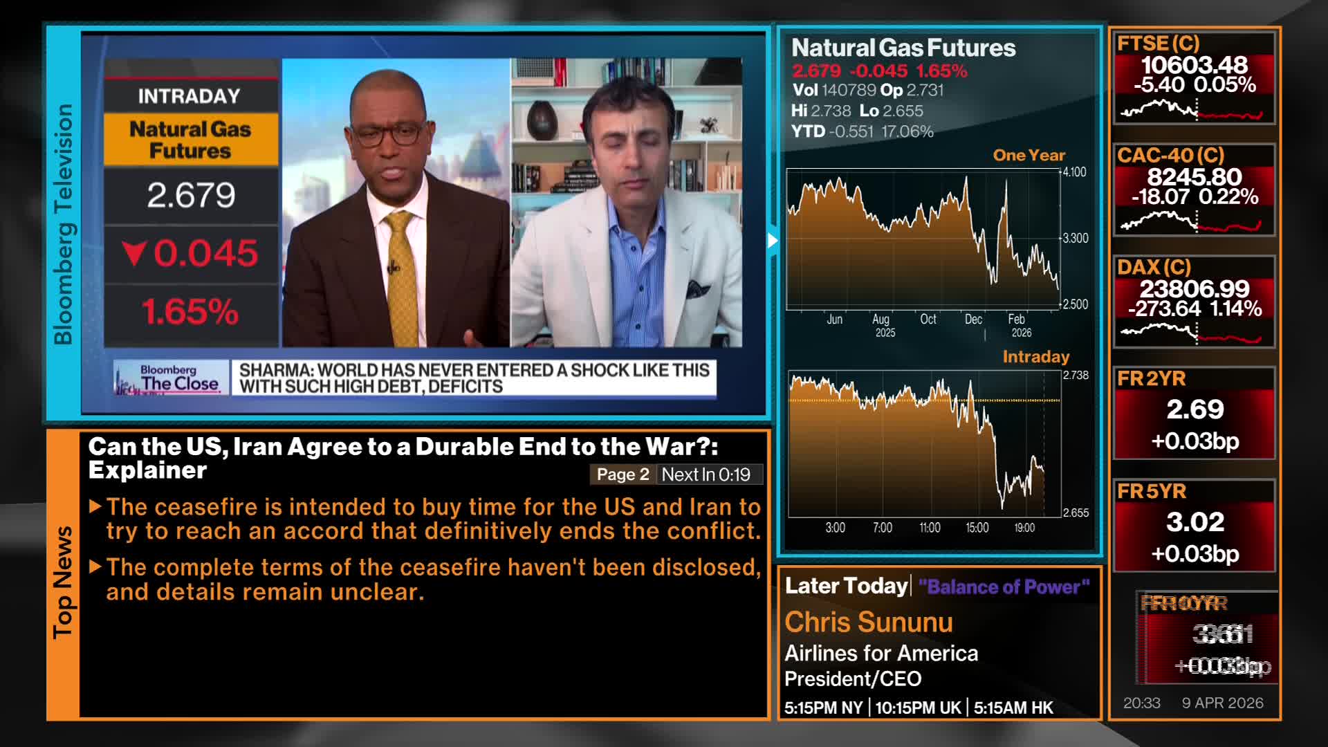This screenshot has width=1328, height=747.
Task: Click the Chris Sununu guest name
Action: pyautogui.click(x=869, y=622)
